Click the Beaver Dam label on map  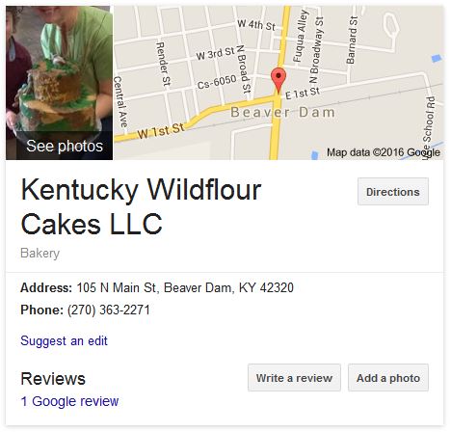click(x=282, y=113)
